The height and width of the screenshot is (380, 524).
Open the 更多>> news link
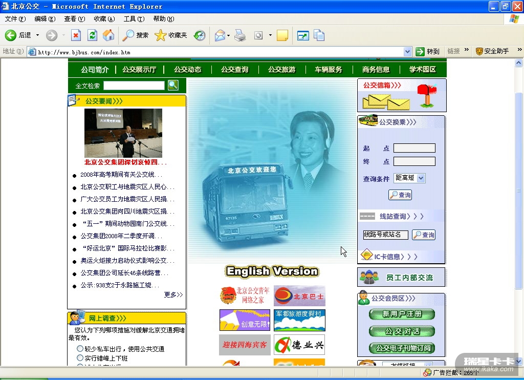(x=173, y=294)
